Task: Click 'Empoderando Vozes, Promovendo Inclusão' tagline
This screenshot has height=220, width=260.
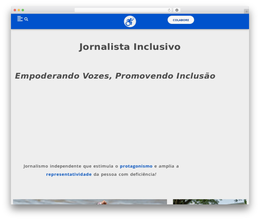Action: point(115,76)
